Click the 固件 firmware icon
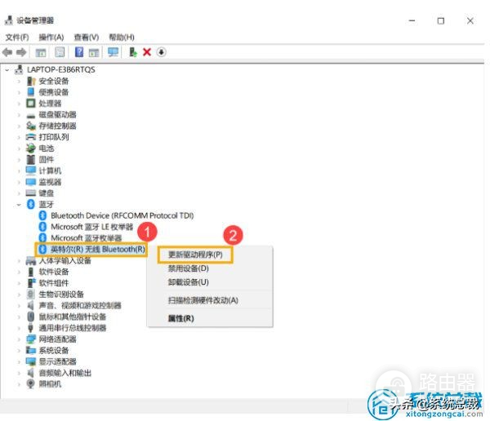Screen dimensions: 490x421 (31, 160)
